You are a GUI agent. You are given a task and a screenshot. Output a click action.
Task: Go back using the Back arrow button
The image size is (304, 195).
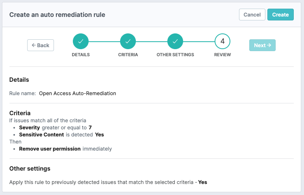click(41, 45)
